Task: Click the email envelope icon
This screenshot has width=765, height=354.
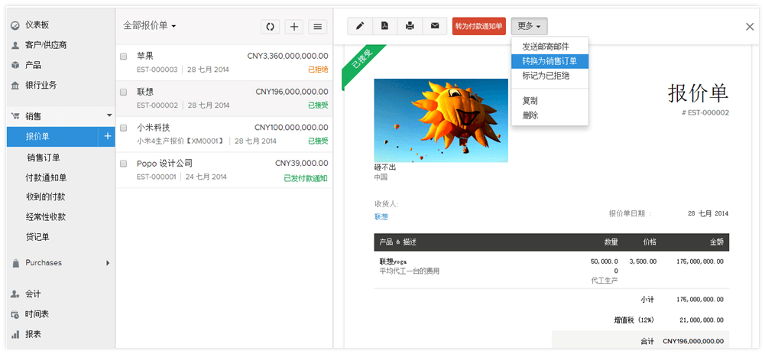Action: pyautogui.click(x=435, y=26)
